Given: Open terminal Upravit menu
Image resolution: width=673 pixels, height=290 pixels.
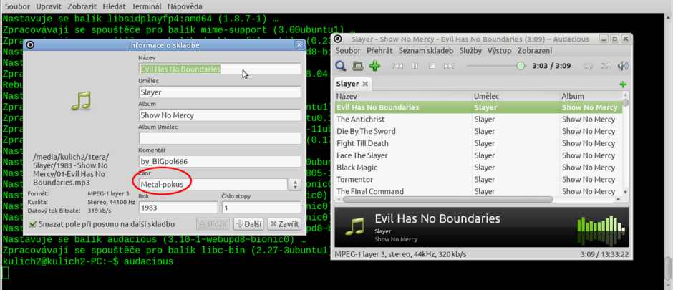Looking at the screenshot, I should tap(49, 6).
